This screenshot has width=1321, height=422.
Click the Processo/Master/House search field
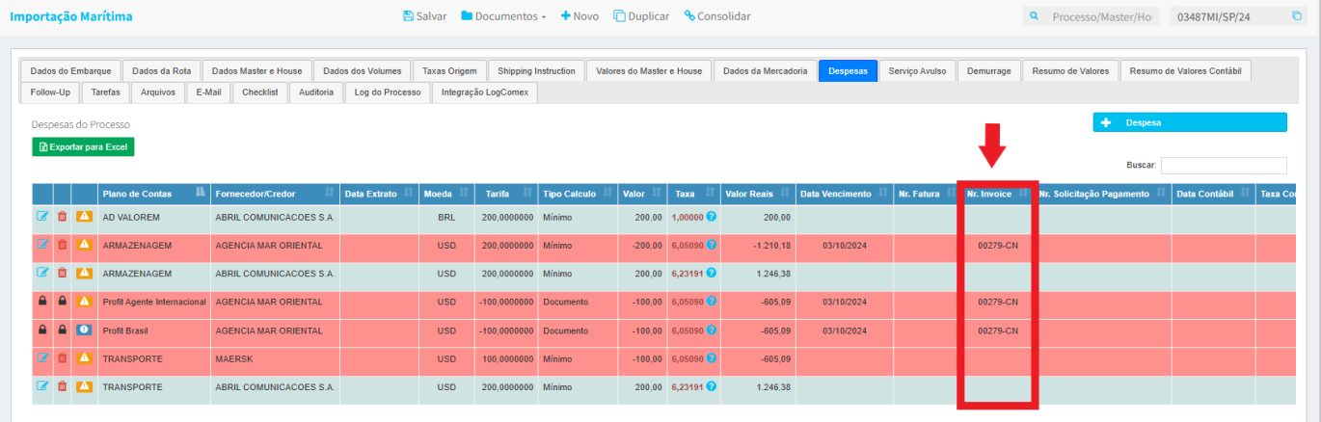1090,16
